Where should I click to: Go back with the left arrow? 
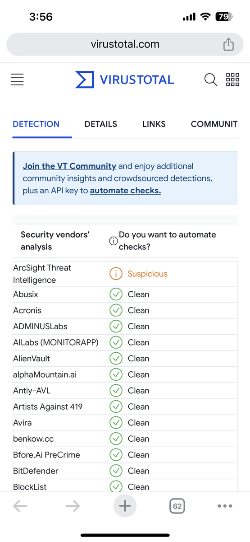coord(20,506)
